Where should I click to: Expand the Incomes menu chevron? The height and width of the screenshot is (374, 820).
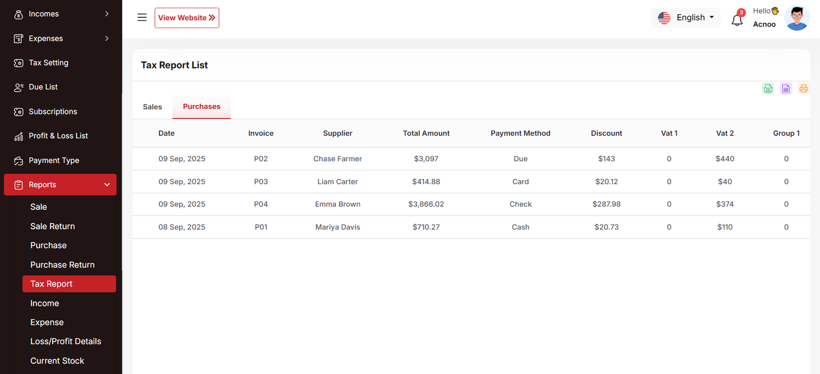tap(107, 14)
